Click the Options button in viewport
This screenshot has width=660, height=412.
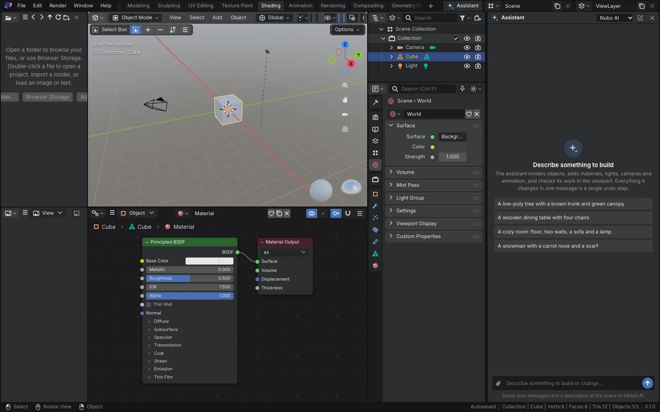347,29
